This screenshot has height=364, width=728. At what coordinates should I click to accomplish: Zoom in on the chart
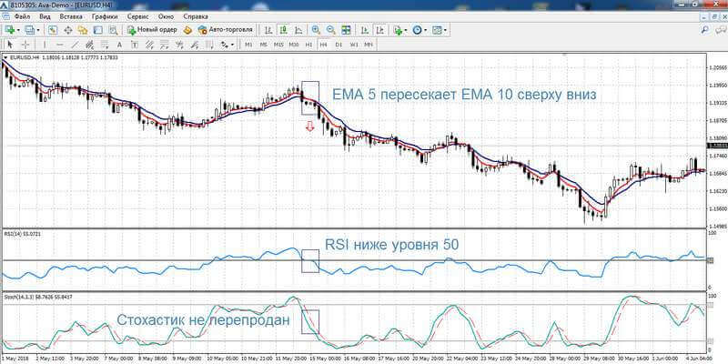point(316,30)
